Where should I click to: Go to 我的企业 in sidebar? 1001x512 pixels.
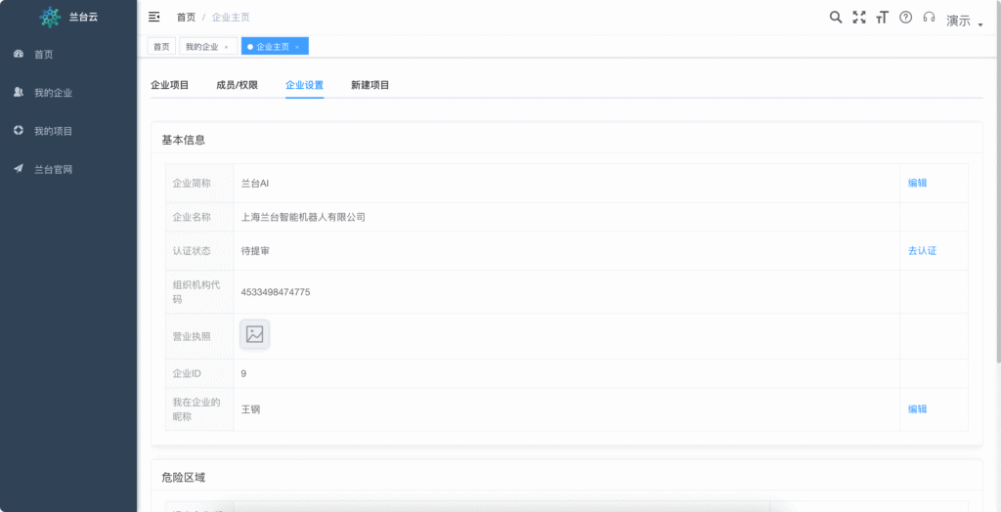[x=53, y=93]
